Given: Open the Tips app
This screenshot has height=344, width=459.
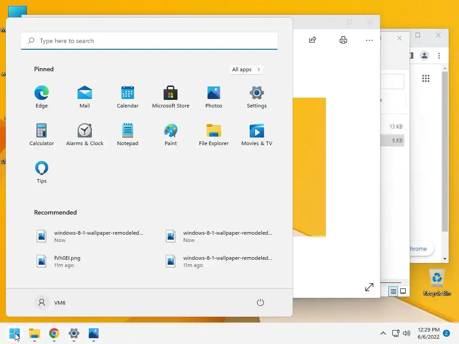Looking at the screenshot, I should 42,172.
